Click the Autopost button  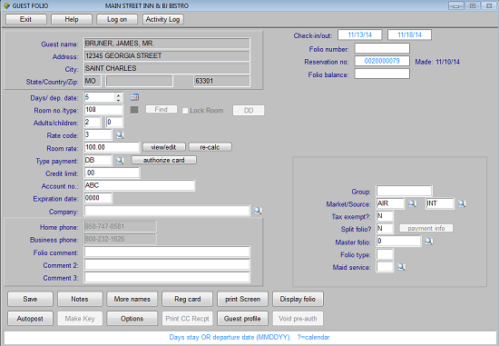[x=30, y=319]
